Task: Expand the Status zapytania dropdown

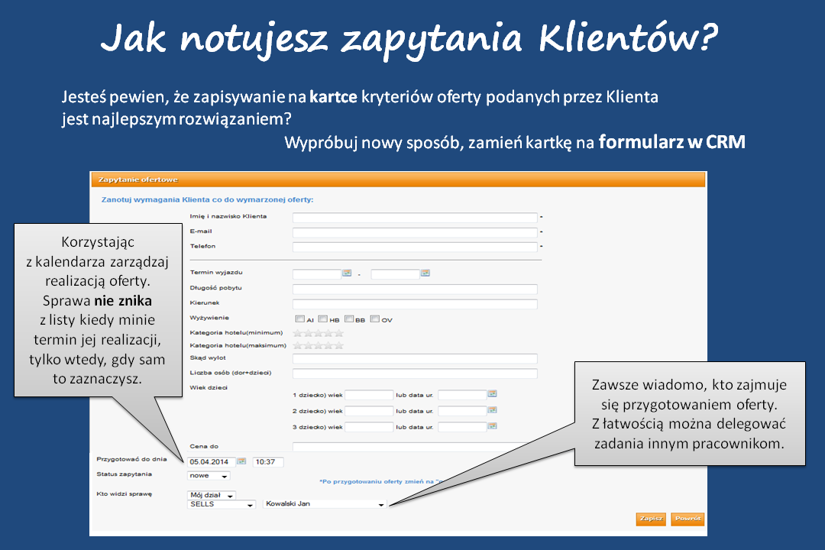Action: coord(209,476)
